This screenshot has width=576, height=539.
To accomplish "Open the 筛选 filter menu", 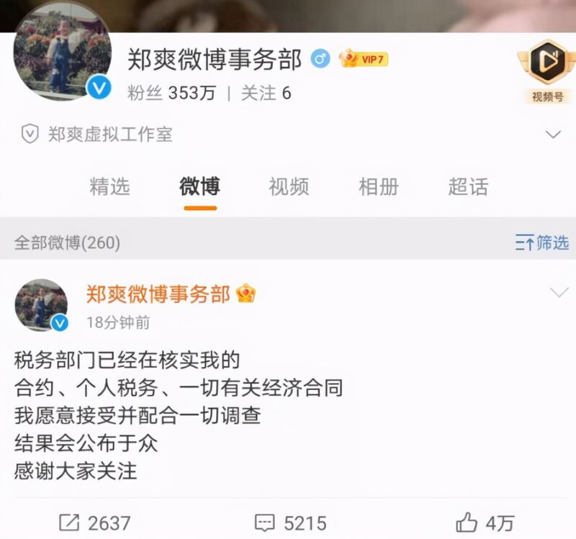I will [542, 243].
